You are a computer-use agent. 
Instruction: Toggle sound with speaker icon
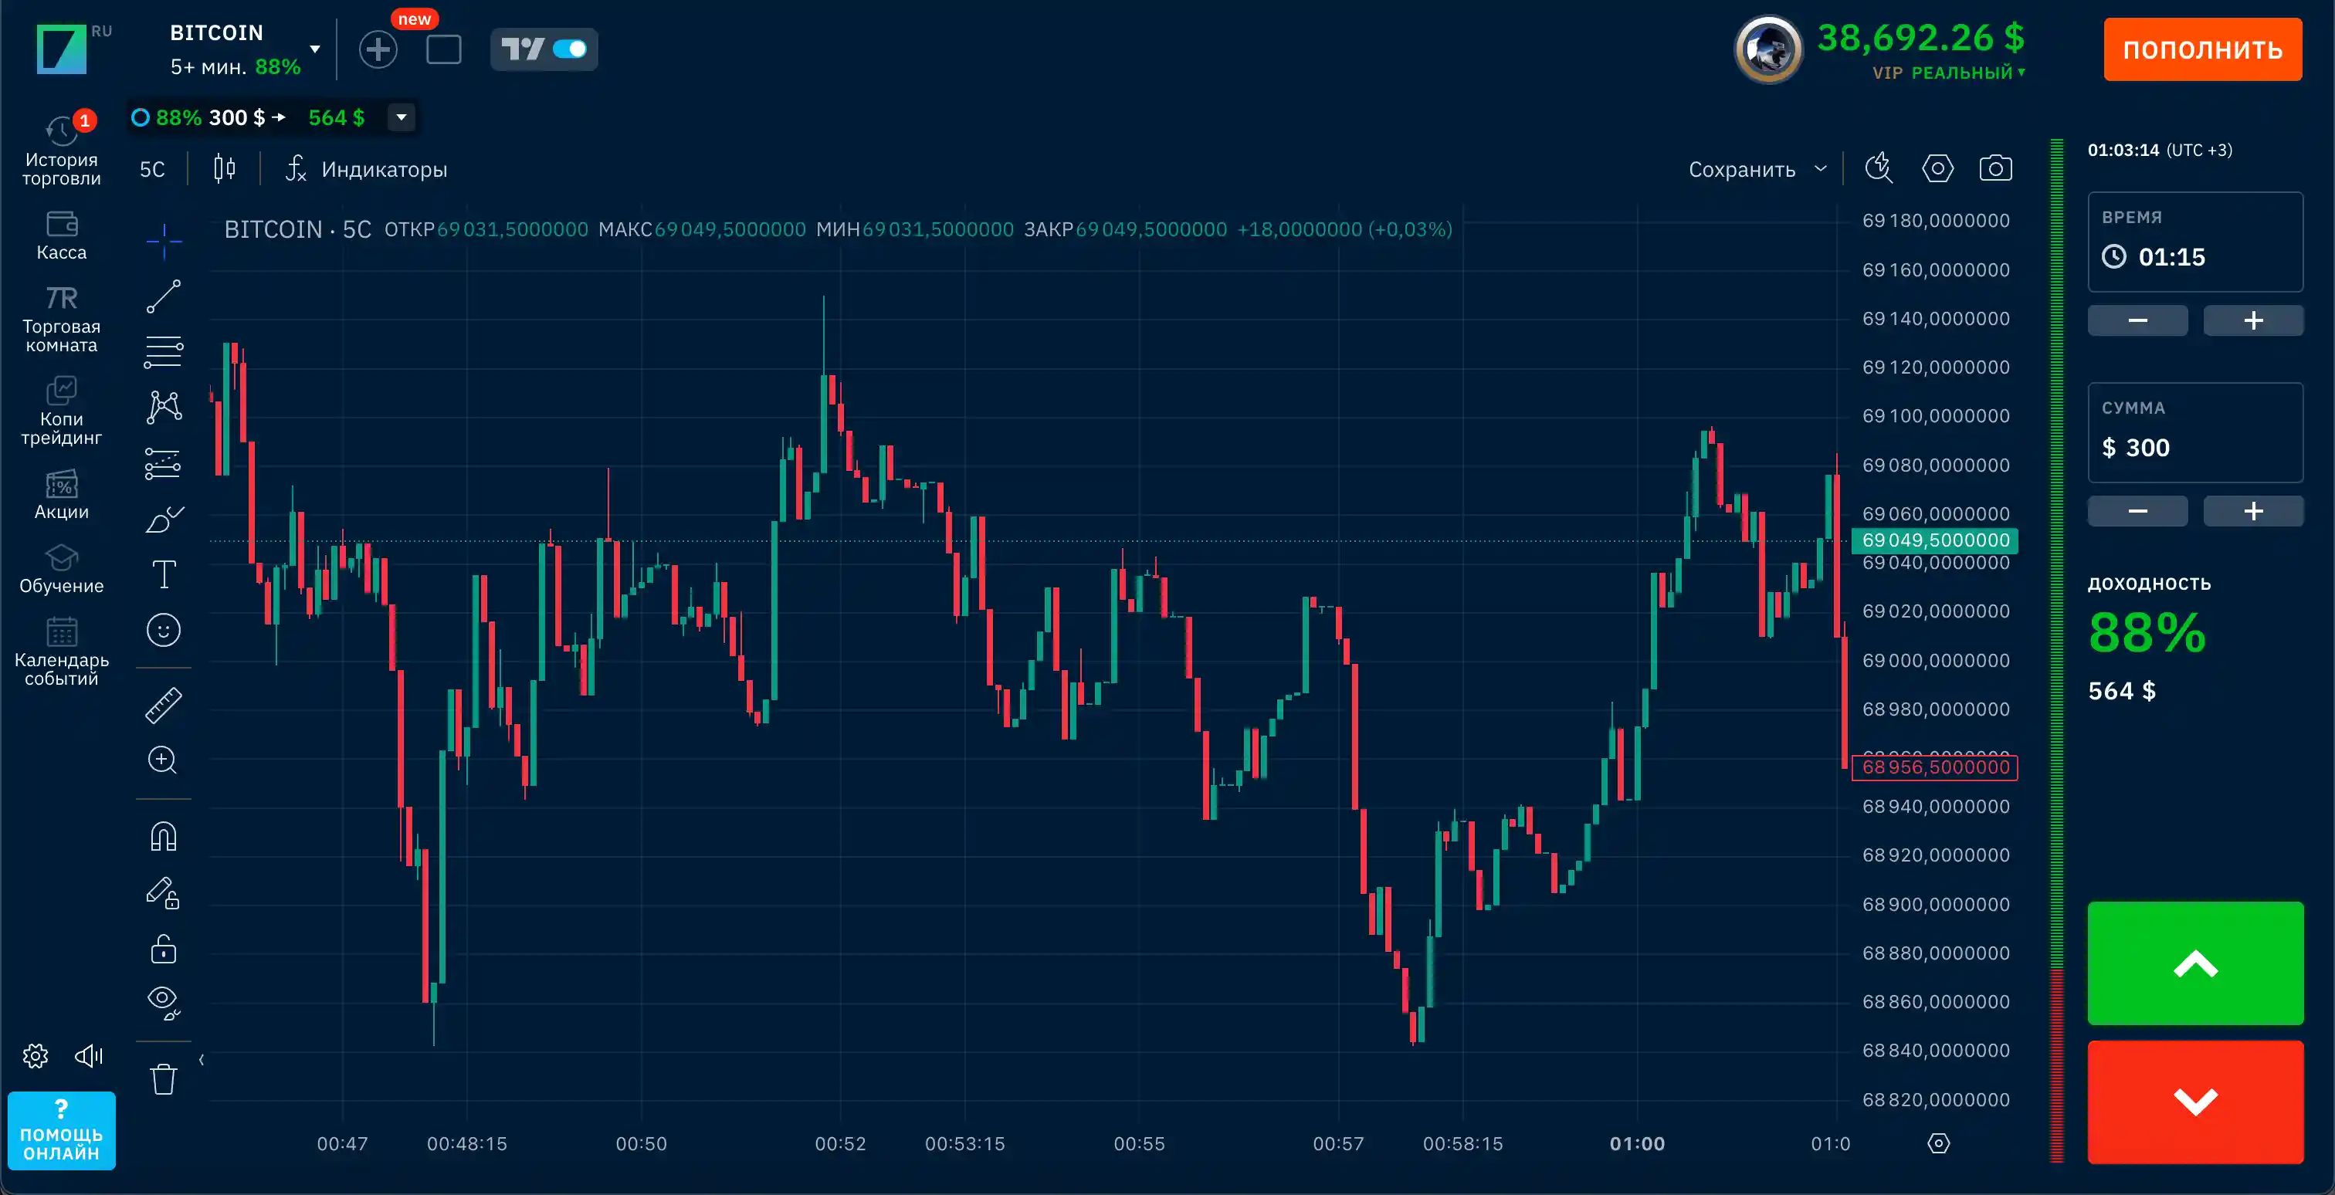click(89, 1055)
